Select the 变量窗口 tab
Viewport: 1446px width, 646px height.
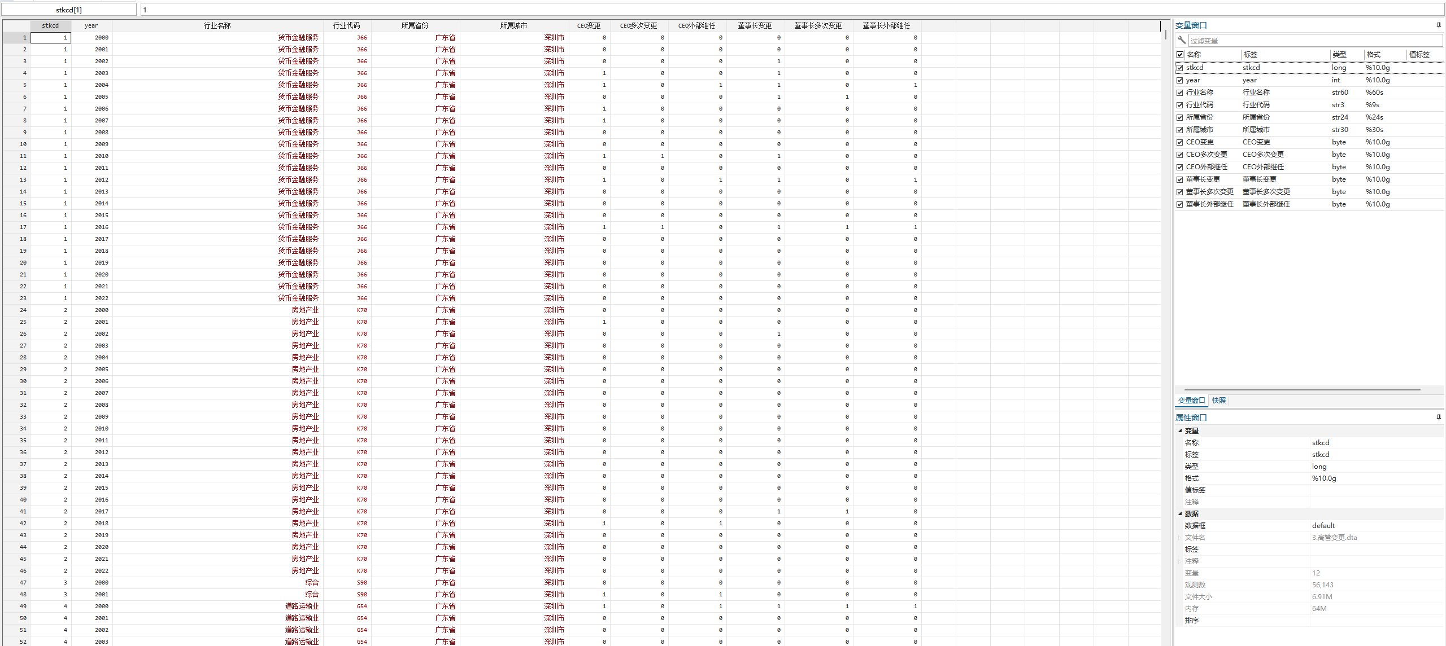click(1191, 400)
